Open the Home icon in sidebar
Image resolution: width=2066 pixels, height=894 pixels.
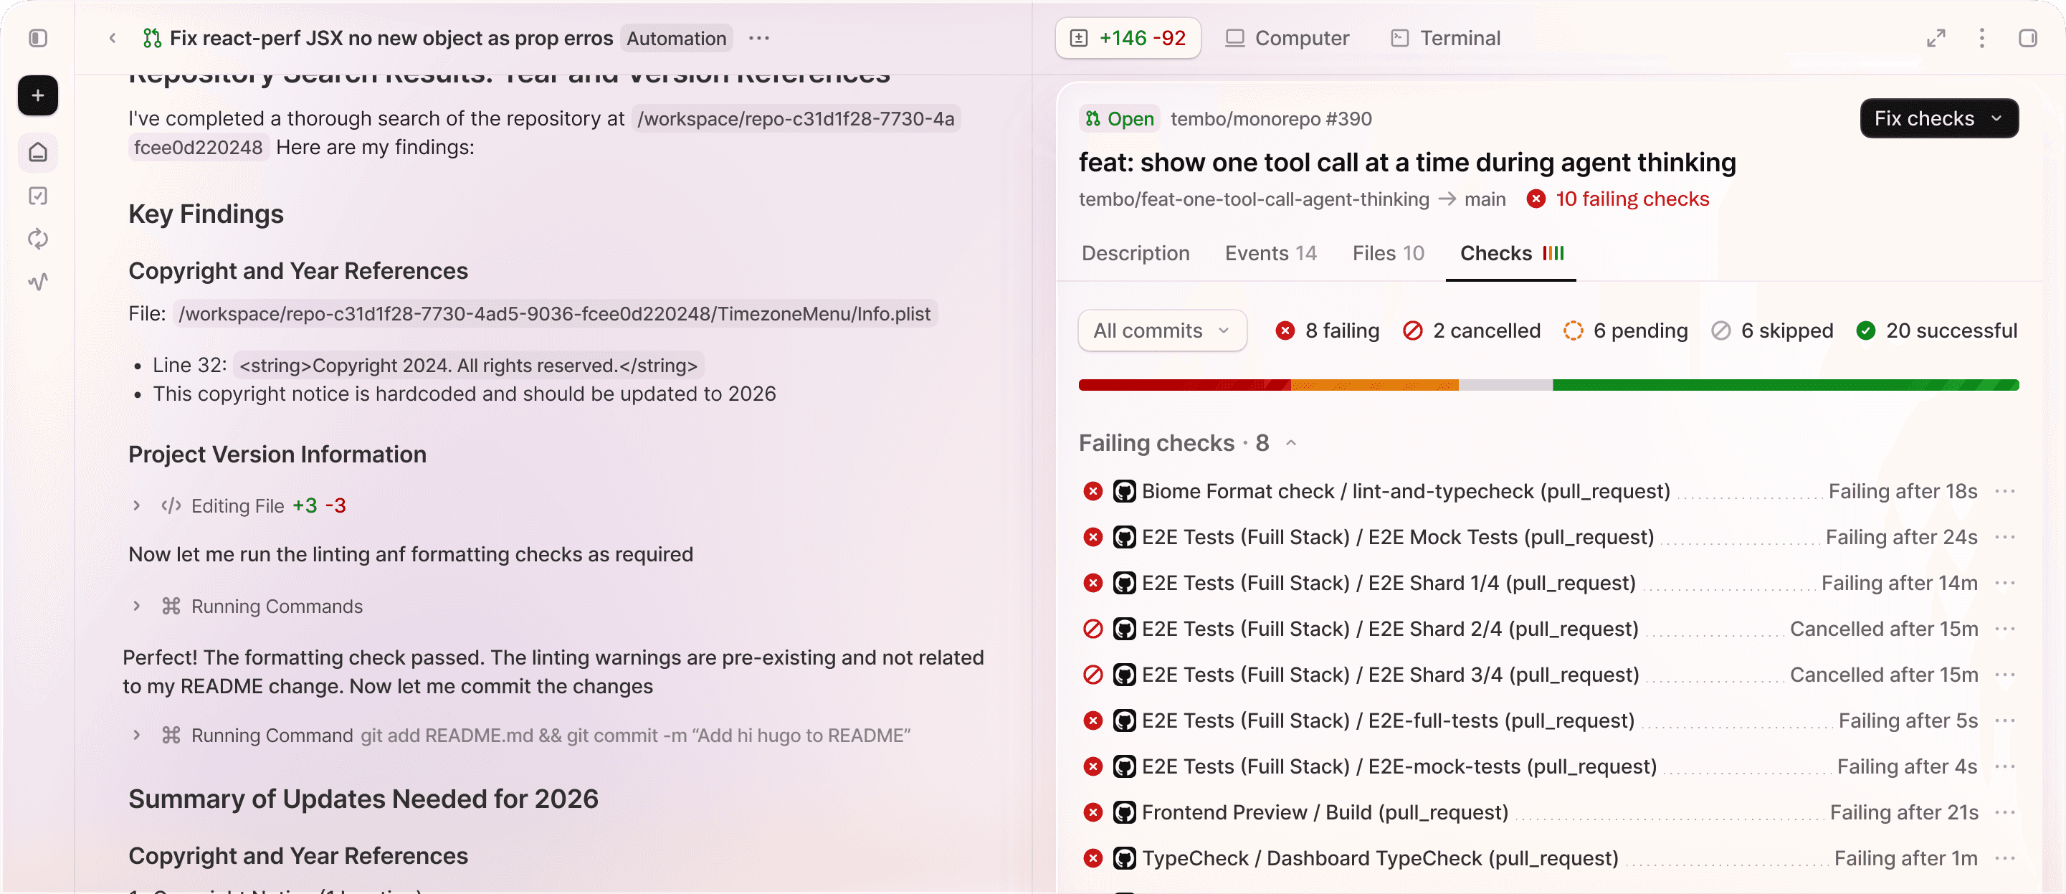click(x=38, y=152)
